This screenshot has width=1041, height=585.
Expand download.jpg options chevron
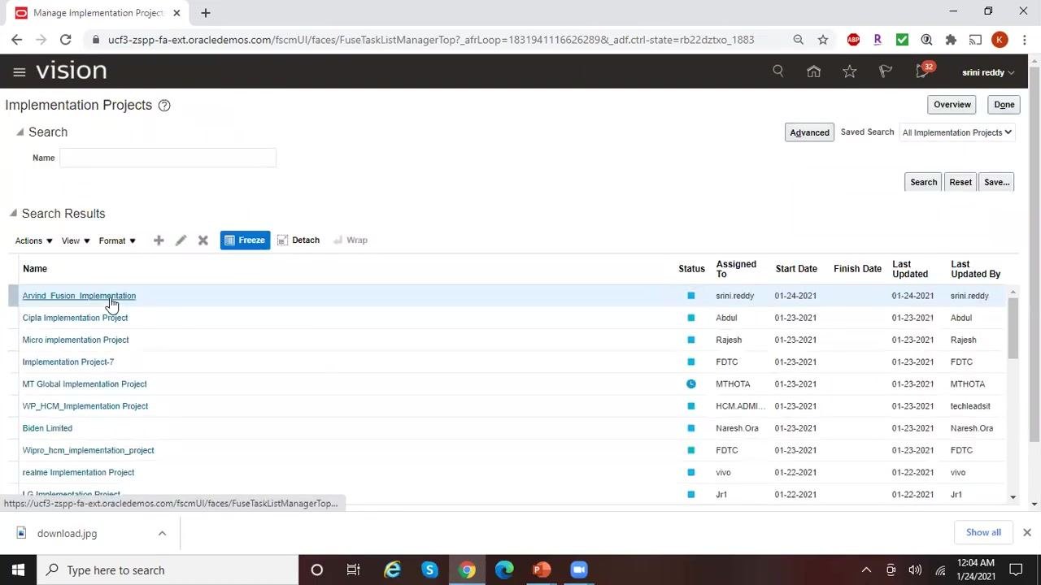[162, 534]
